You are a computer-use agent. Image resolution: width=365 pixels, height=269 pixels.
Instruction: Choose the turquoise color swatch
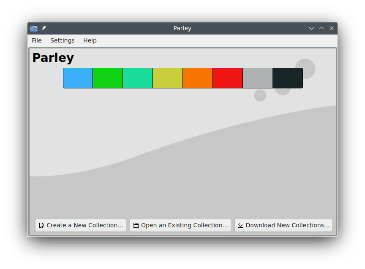[x=138, y=78]
